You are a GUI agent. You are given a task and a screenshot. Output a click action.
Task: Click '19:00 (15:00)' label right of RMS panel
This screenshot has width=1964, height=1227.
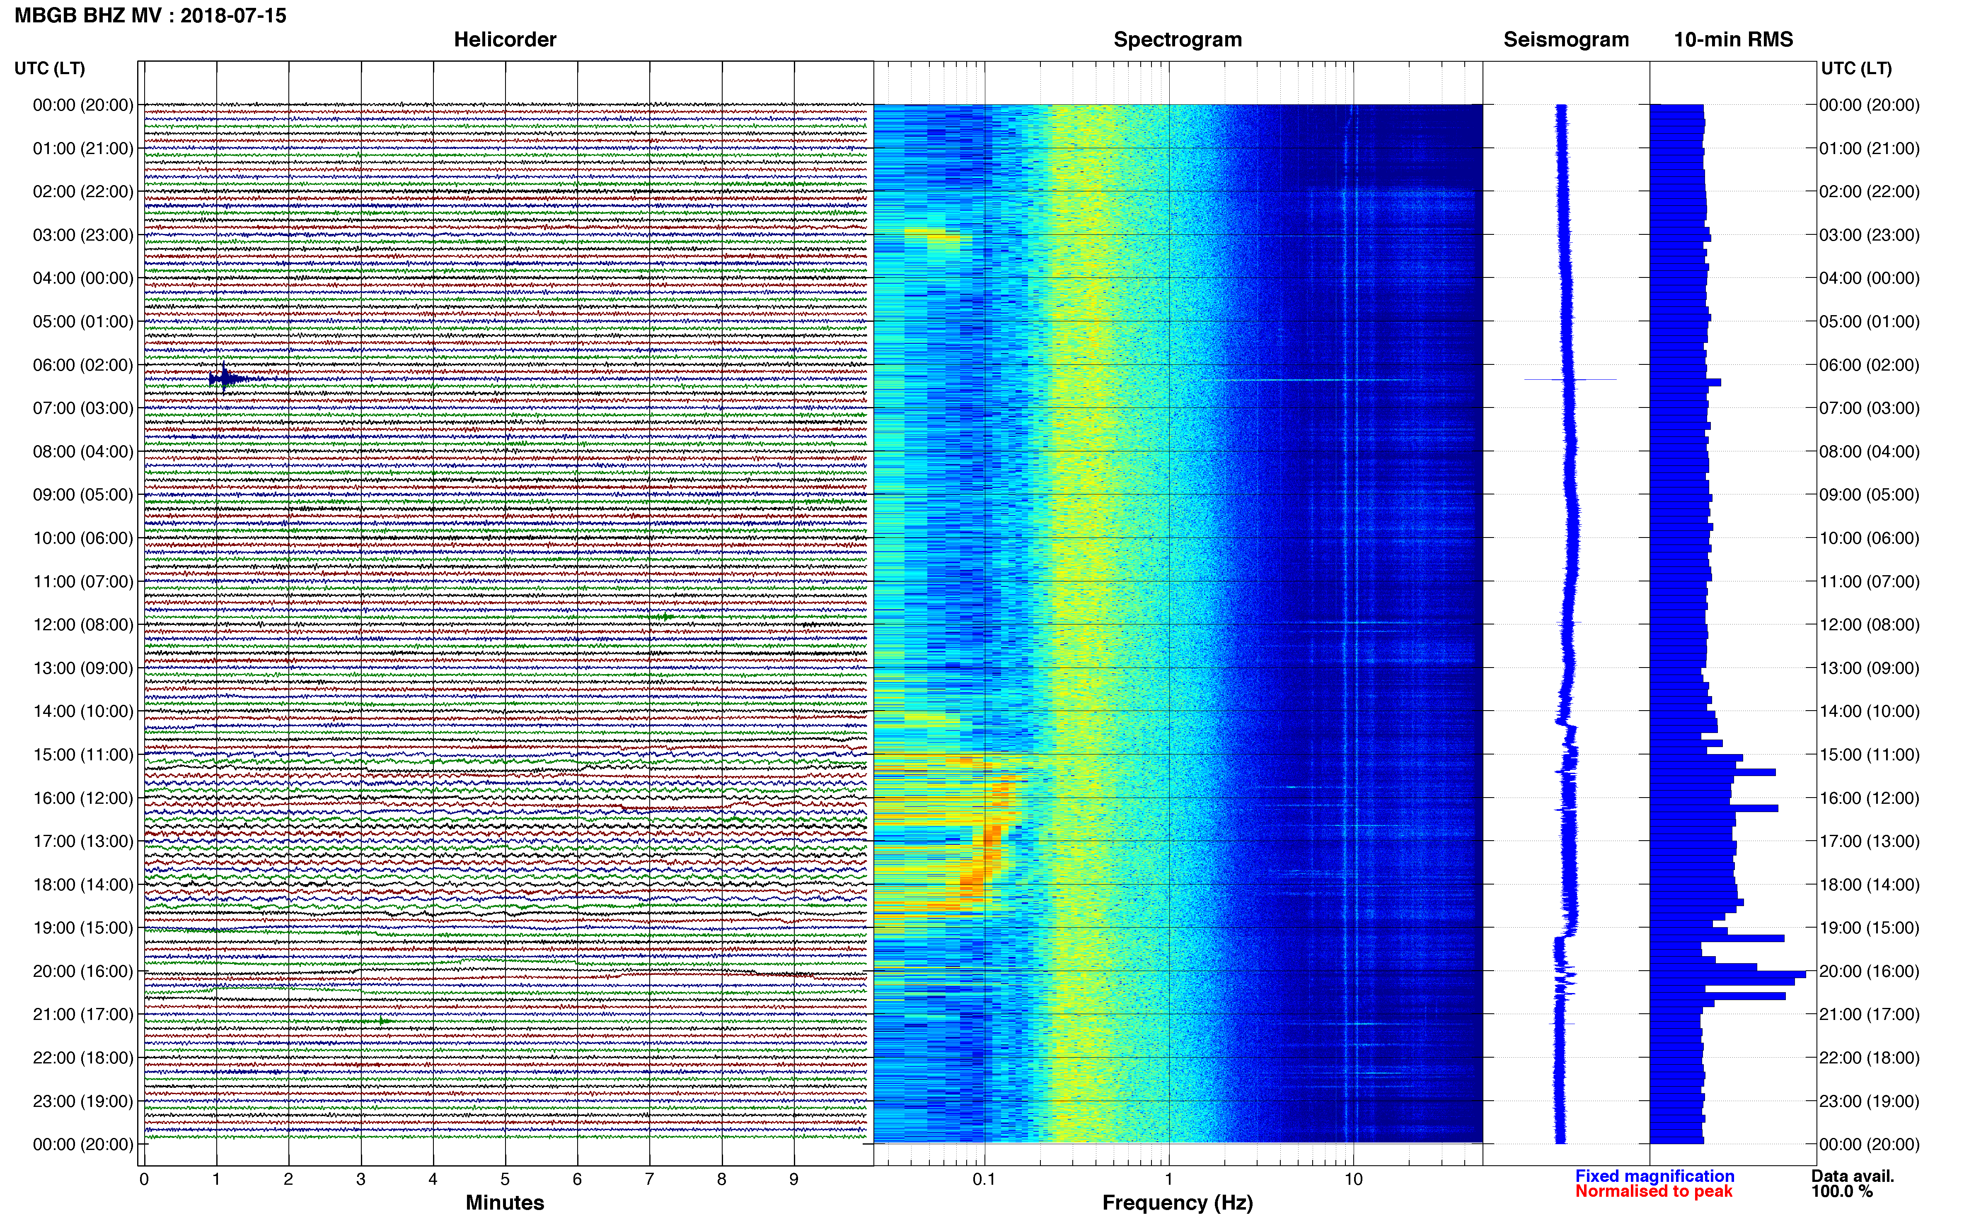click(1869, 928)
